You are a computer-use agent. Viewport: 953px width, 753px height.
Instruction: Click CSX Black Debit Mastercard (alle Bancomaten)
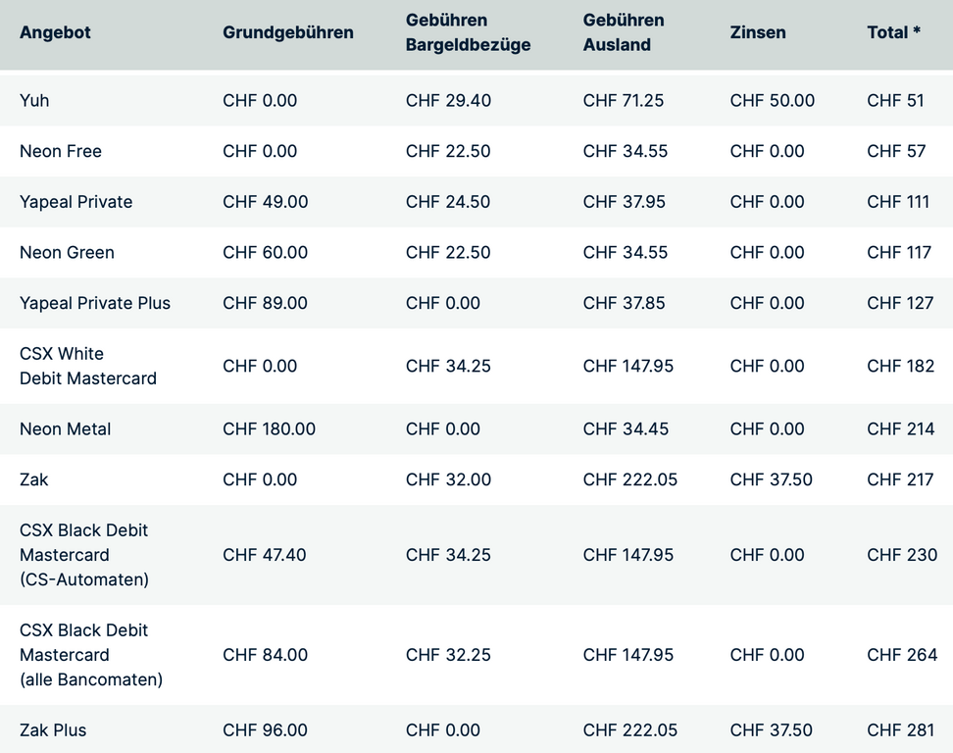point(90,655)
